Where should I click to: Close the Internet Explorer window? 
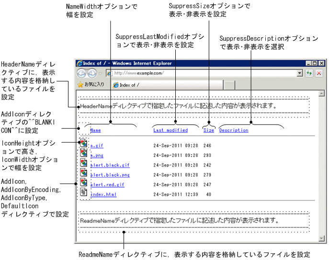pos(321,63)
